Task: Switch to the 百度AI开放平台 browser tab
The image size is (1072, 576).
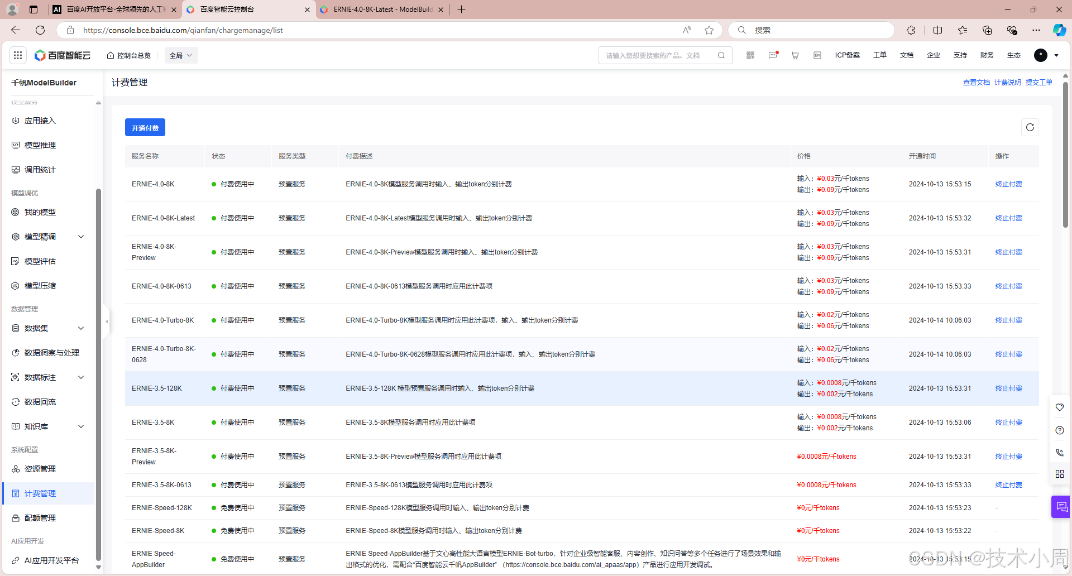Action: tap(115, 9)
